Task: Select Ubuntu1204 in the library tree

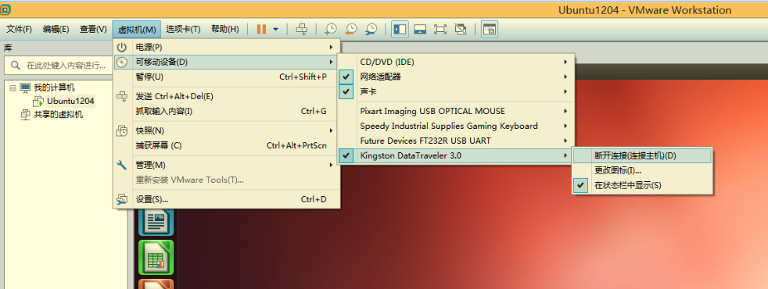Action: pos(70,102)
